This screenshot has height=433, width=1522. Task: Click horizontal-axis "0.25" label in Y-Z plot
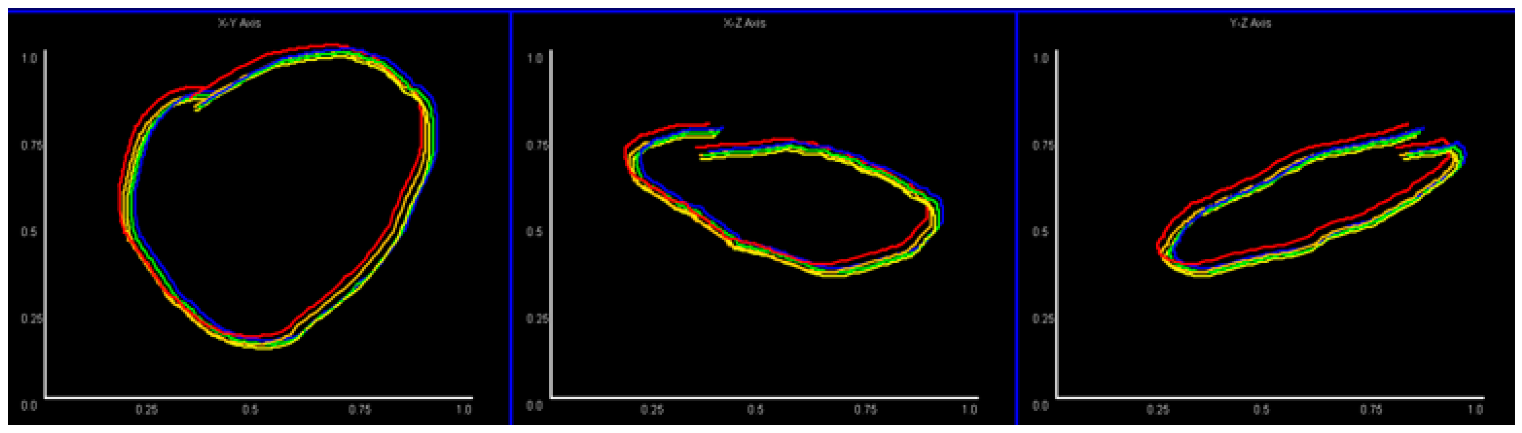click(1157, 409)
